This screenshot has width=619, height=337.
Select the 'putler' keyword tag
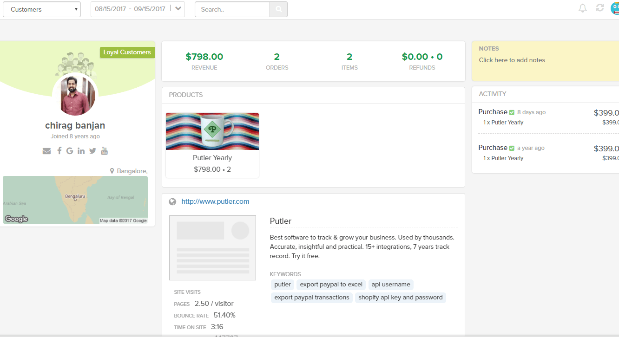click(x=283, y=285)
